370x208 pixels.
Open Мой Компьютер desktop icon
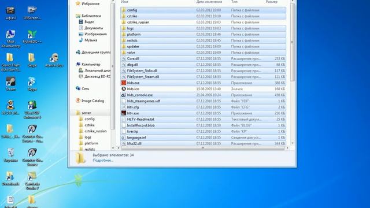[10, 39]
